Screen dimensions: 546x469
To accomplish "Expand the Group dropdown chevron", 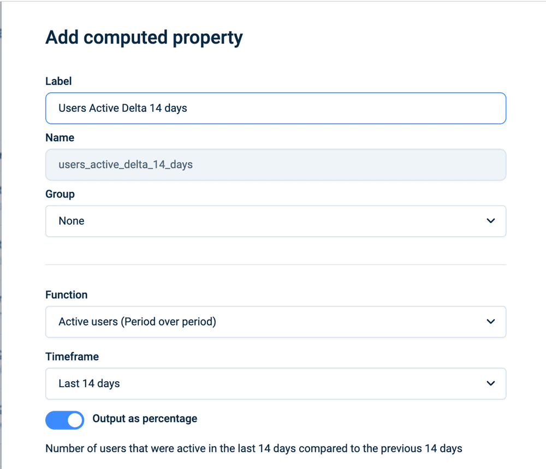I will (x=490, y=221).
